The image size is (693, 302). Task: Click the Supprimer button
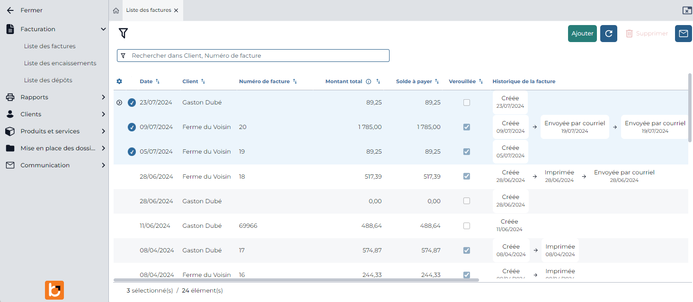point(647,34)
